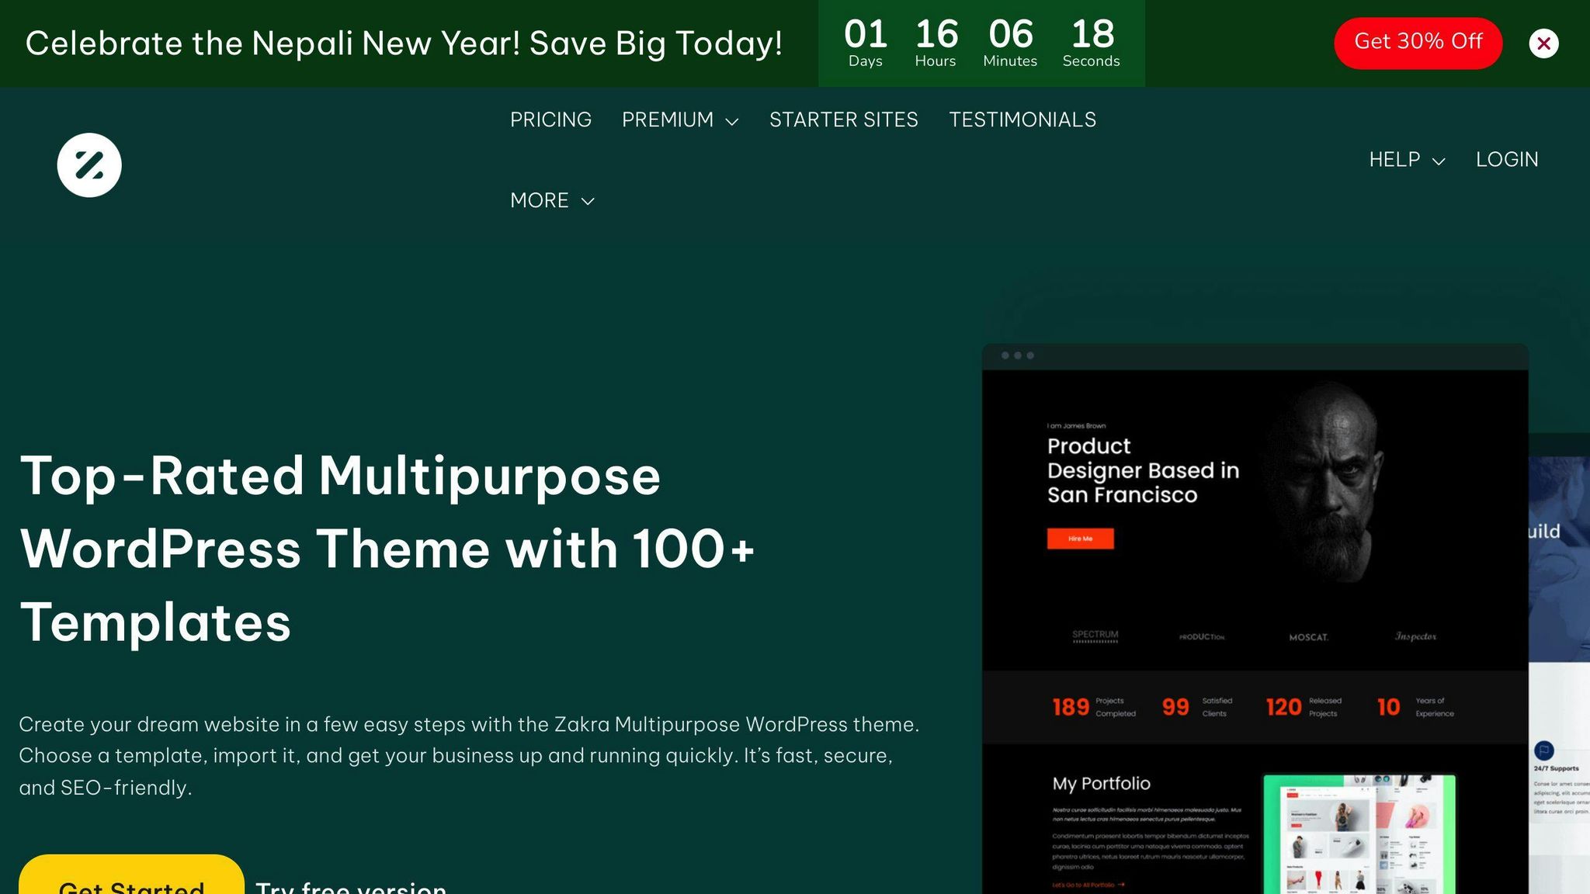Click the red Hire Me button in preview
The height and width of the screenshot is (894, 1590).
[1080, 539]
